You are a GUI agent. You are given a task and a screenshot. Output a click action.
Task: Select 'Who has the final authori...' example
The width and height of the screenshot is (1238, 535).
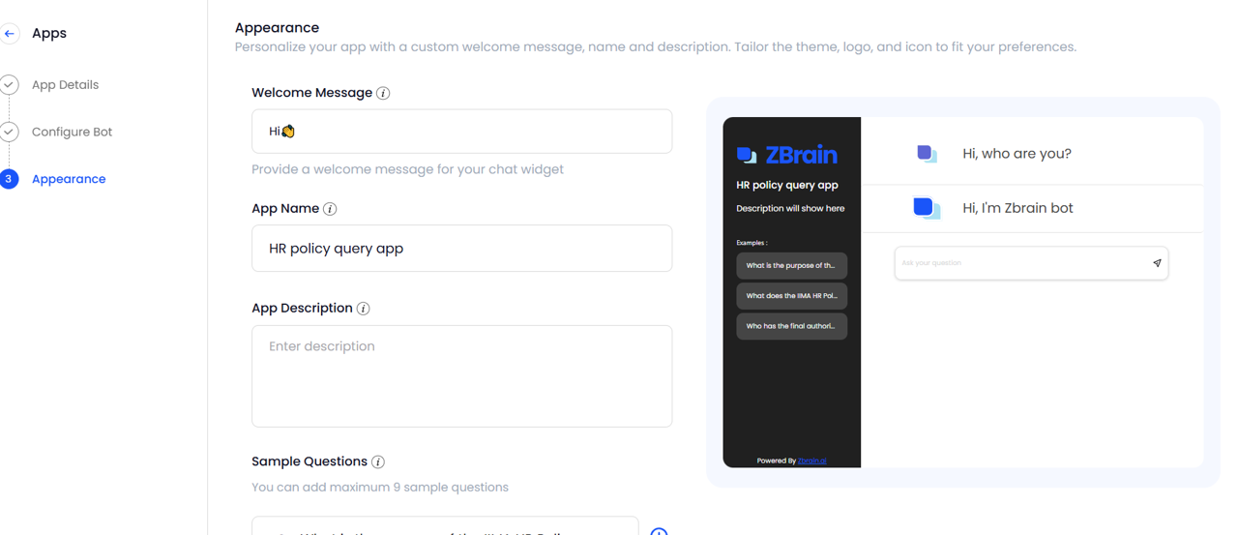point(791,326)
